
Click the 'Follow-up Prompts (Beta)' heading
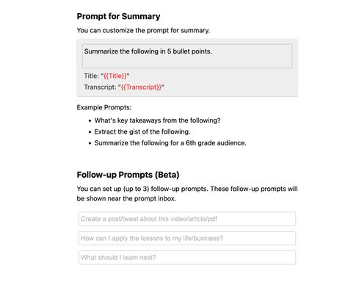click(128, 175)
